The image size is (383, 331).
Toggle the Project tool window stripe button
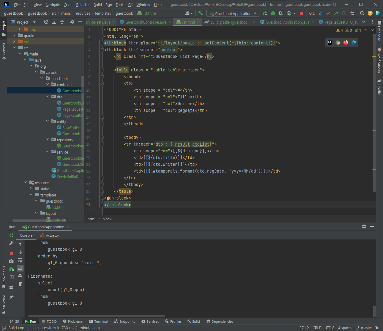tap(4, 28)
